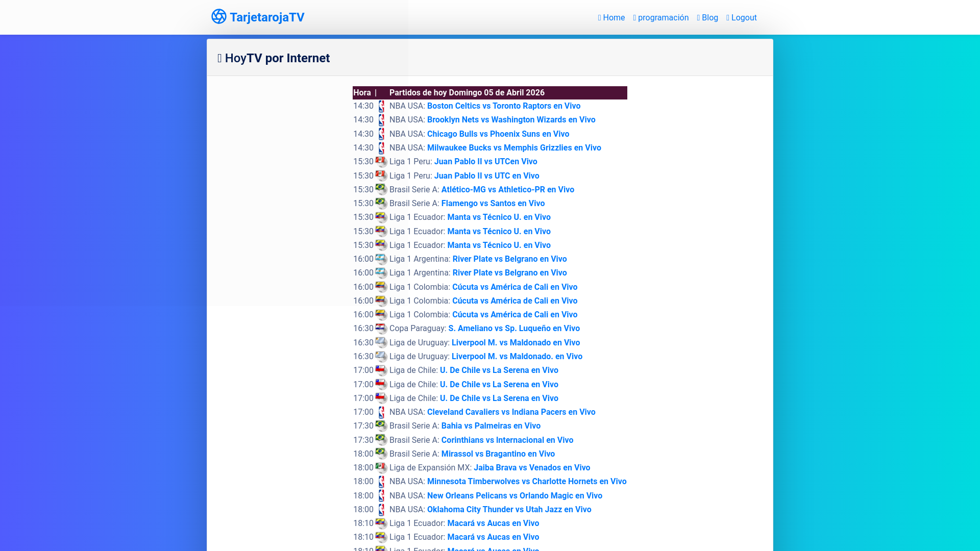Watch Atlético-MG vs Athletico-PR en Vivo
The image size is (980, 551).
click(507, 190)
